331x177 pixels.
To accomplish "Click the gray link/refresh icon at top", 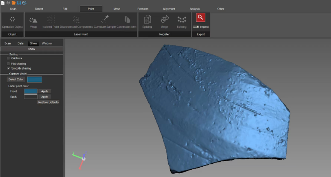I will pos(8,3).
